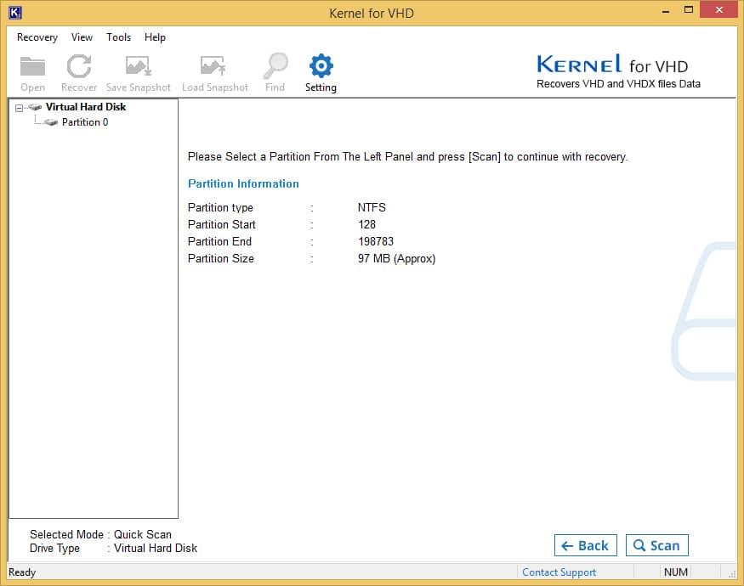Image resolution: width=744 pixels, height=586 pixels.
Task: Close the Kernel for VHD window
Action: 718,10
